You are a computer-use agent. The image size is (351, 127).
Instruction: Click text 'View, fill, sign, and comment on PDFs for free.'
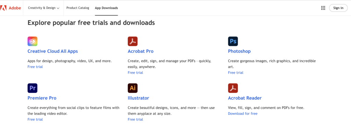click(x=266, y=107)
